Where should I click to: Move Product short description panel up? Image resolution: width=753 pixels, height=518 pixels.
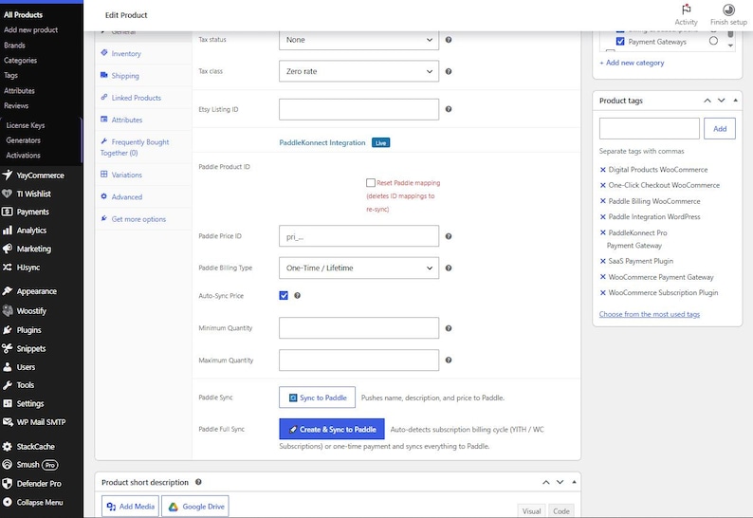[546, 482]
